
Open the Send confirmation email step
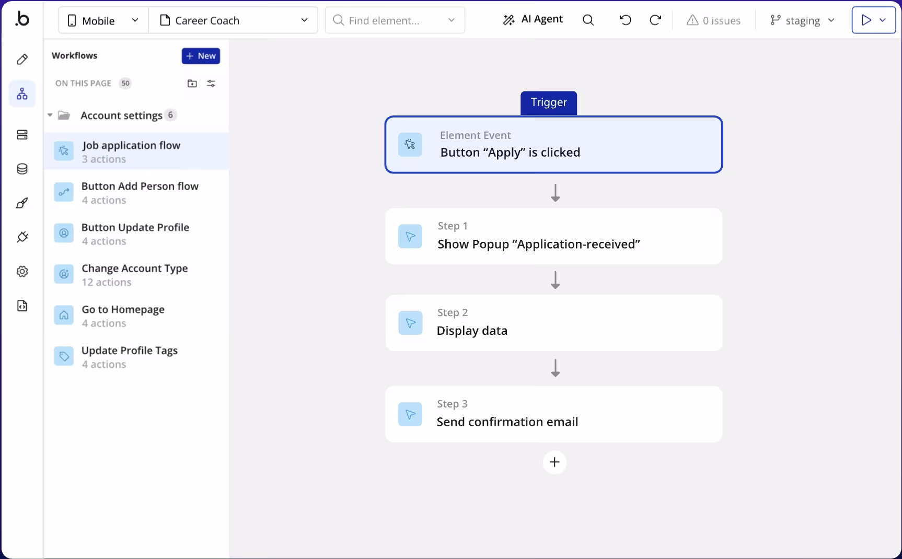[x=554, y=414]
